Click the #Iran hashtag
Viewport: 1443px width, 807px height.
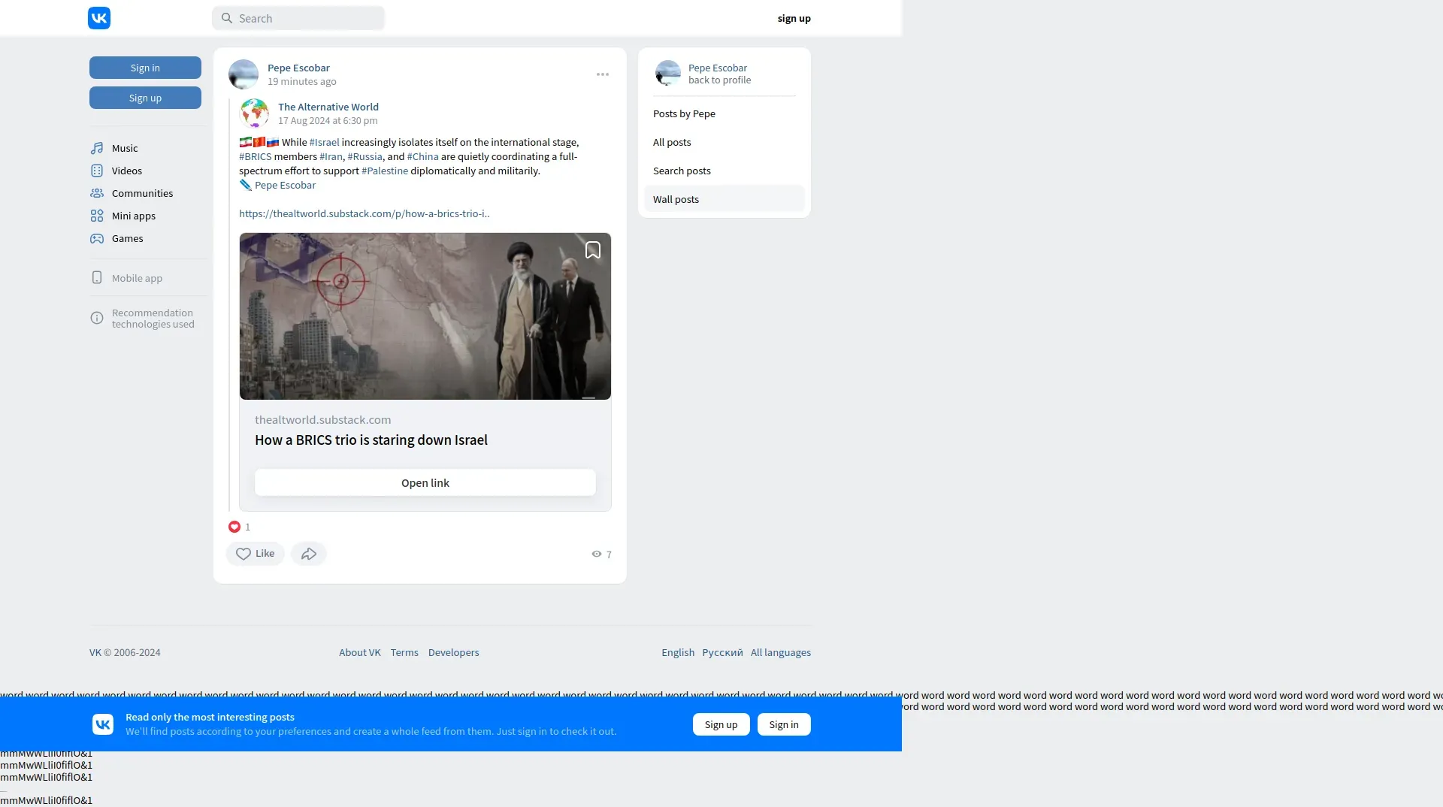[x=331, y=156]
